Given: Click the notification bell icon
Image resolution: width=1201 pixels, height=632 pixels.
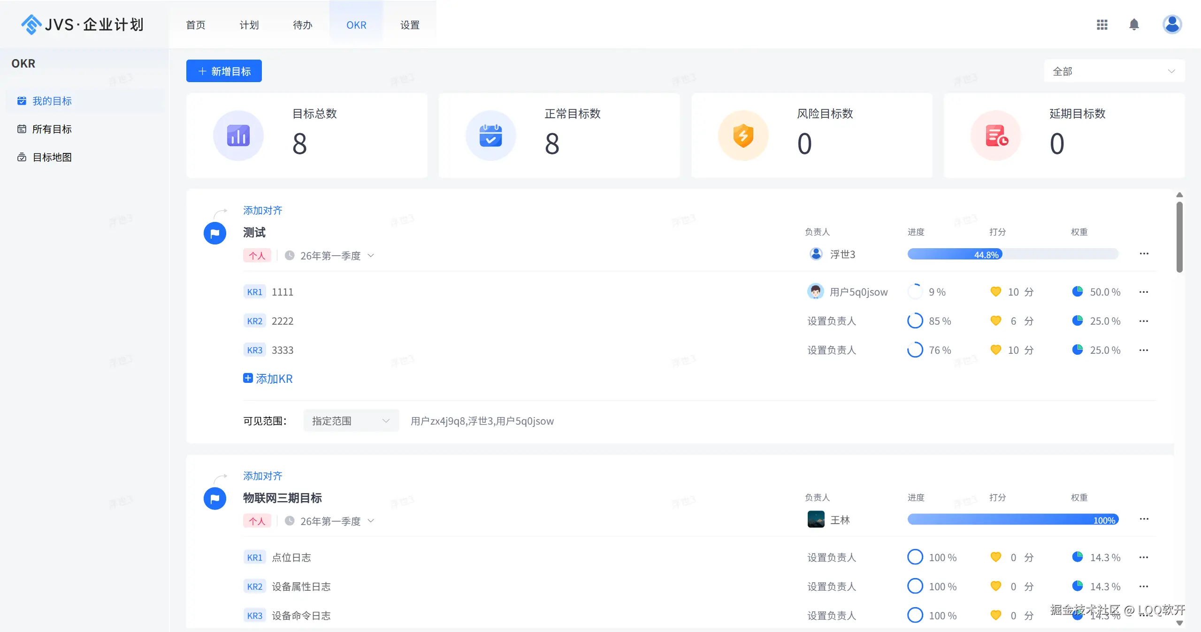Looking at the screenshot, I should coord(1134,24).
